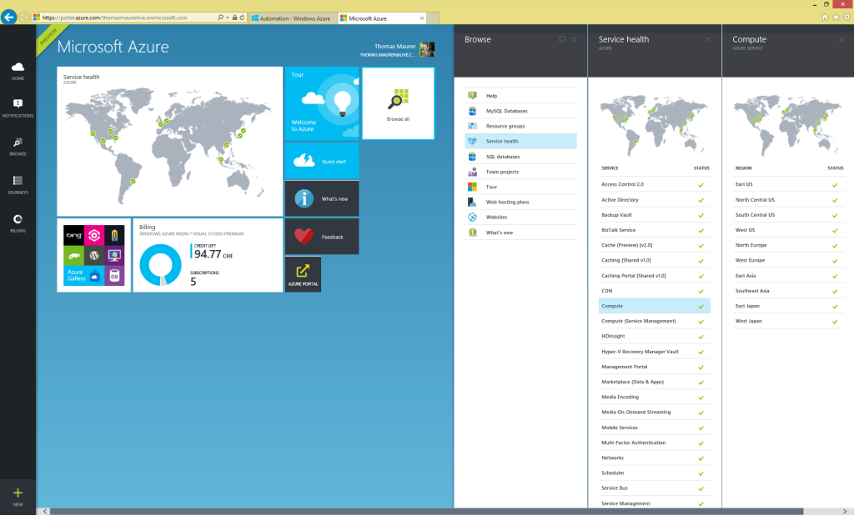854x515 pixels.
Task: Select Websites in Browse blade
Action: [520, 217]
